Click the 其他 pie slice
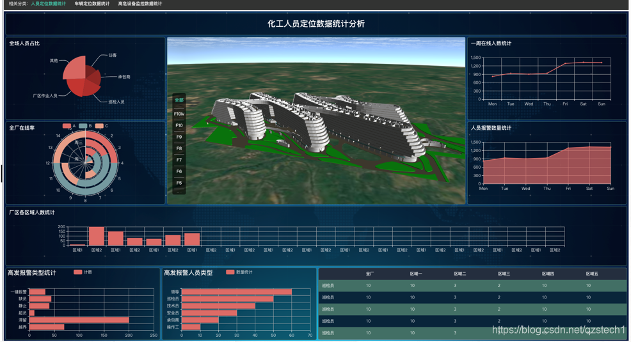 [x=74, y=68]
